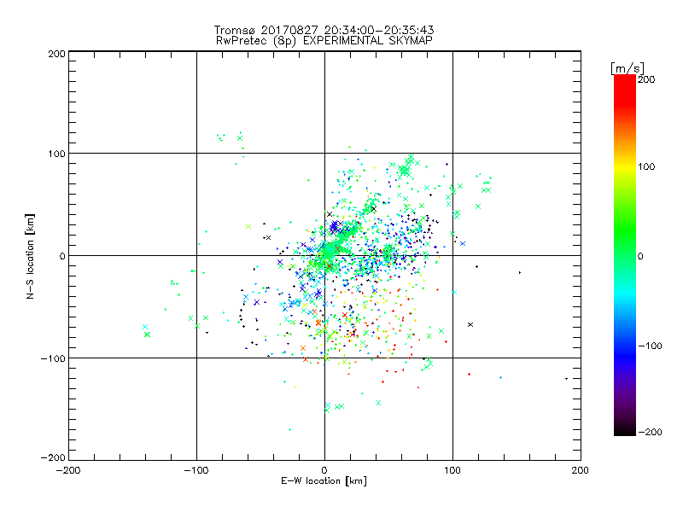Click the x-axis tick label '0' on bottom axis
The image size is (683, 512).
[x=324, y=470]
